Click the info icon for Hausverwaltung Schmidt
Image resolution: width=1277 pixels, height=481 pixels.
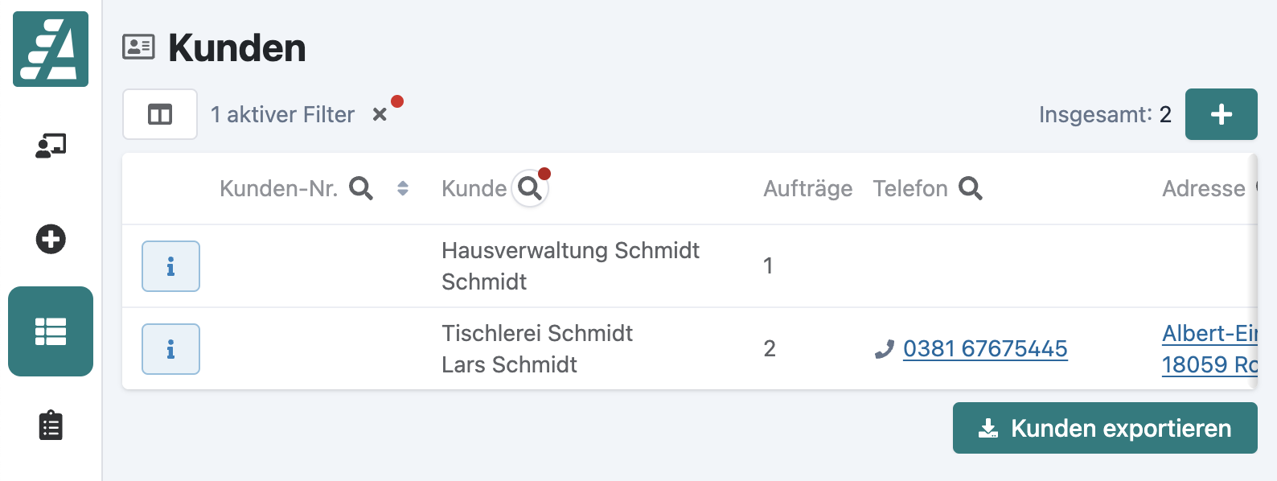click(x=170, y=266)
